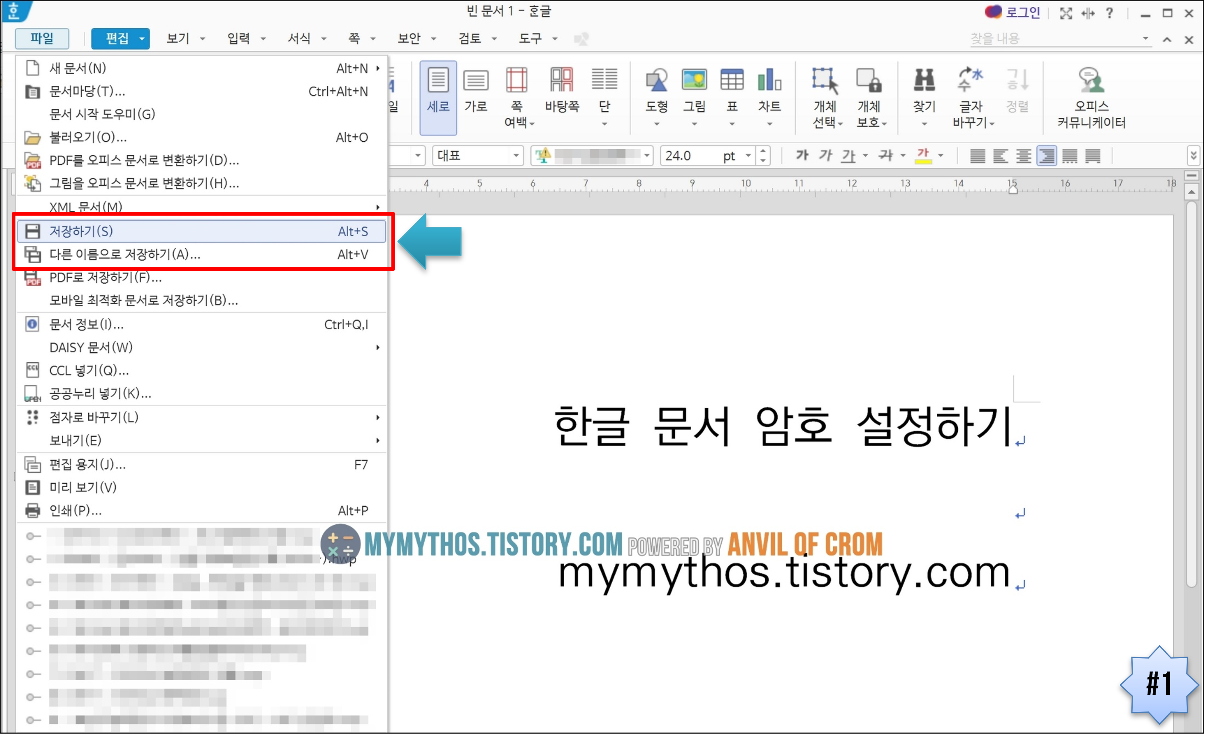Image resolution: width=1206 pixels, height=734 pixels.
Task: Click the 로그인 login link
Action: coord(1023,13)
